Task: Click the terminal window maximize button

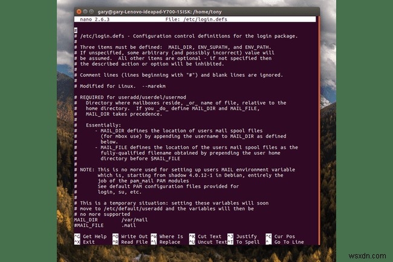Action: tap(91, 11)
